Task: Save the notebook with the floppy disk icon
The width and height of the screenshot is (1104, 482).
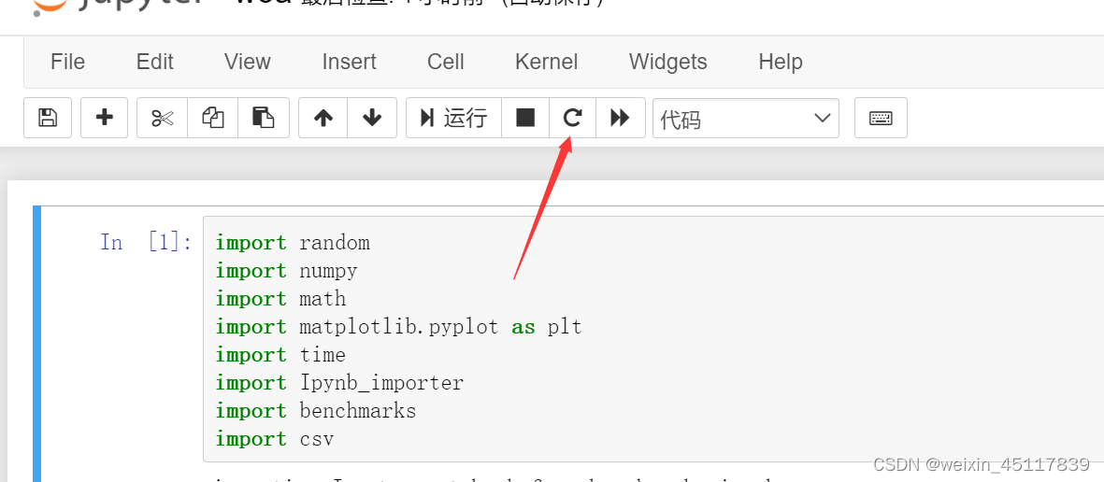Action: 47,118
